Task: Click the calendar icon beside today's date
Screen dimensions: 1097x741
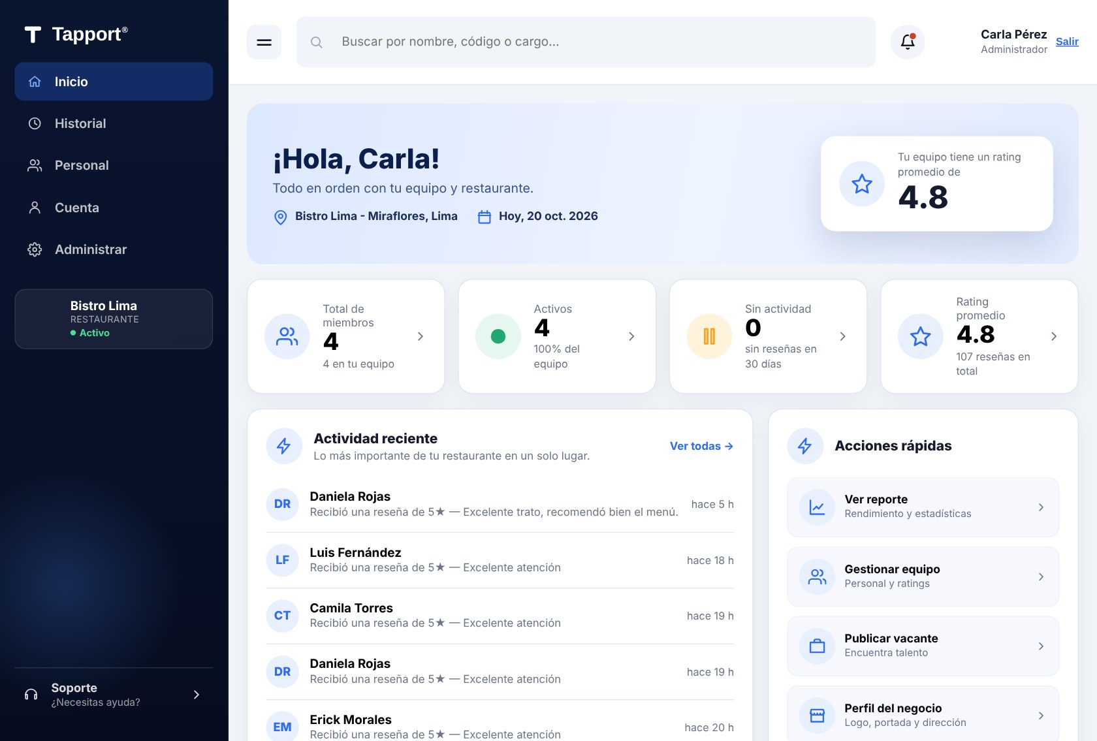Action: click(485, 217)
